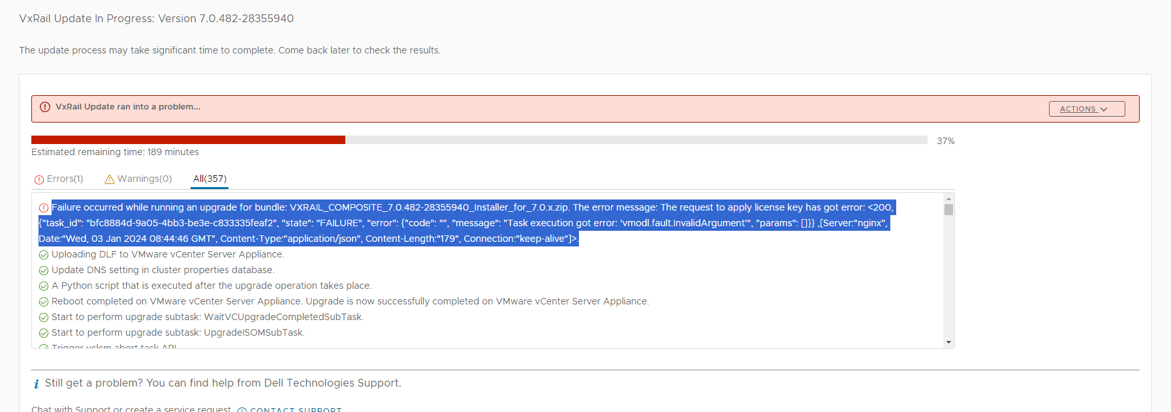Select the All(357) tab
The width and height of the screenshot is (1171, 412).
click(210, 179)
